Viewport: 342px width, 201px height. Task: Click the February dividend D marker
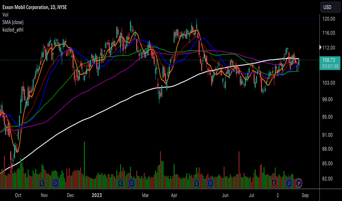(x=131, y=183)
